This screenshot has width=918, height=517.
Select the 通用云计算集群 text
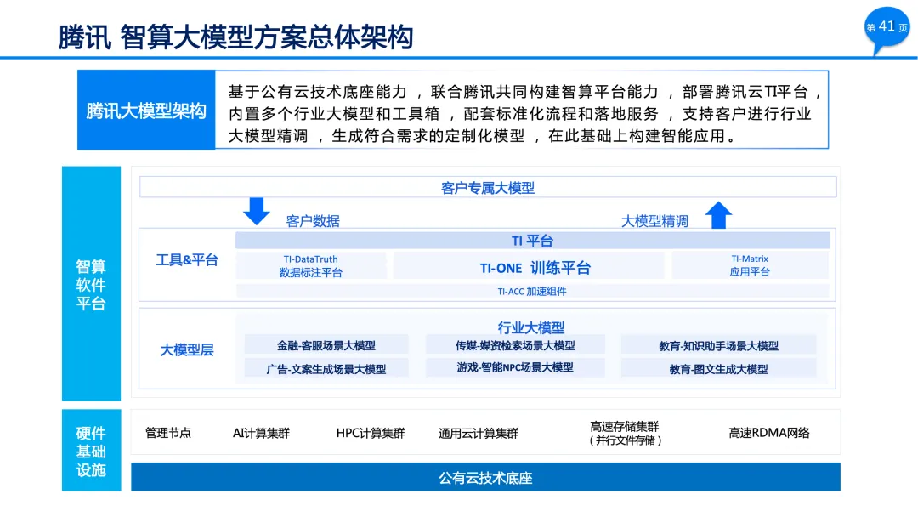pyautogui.click(x=479, y=434)
